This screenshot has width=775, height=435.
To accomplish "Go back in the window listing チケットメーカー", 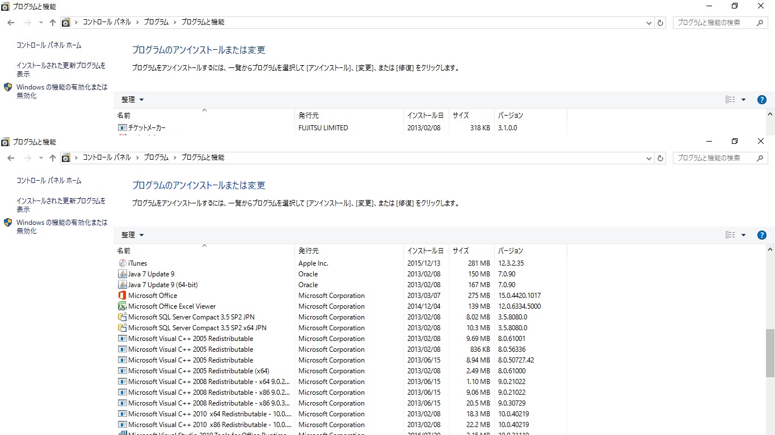I will [x=11, y=23].
